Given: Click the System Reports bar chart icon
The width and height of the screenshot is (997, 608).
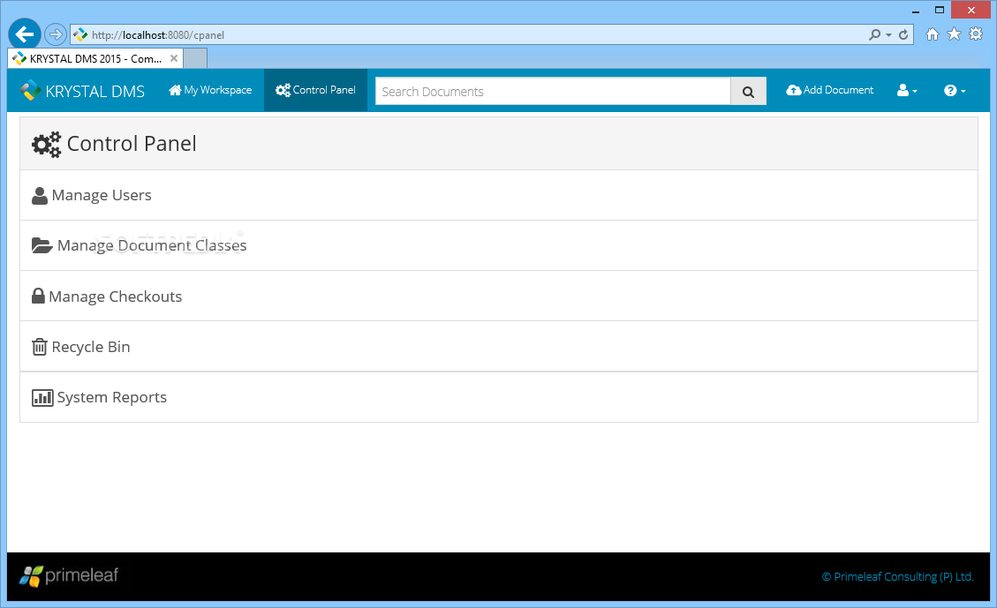Looking at the screenshot, I should pos(42,398).
